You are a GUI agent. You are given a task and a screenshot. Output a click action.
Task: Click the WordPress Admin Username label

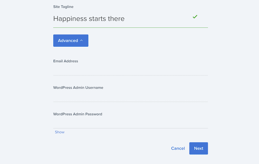coord(78,88)
